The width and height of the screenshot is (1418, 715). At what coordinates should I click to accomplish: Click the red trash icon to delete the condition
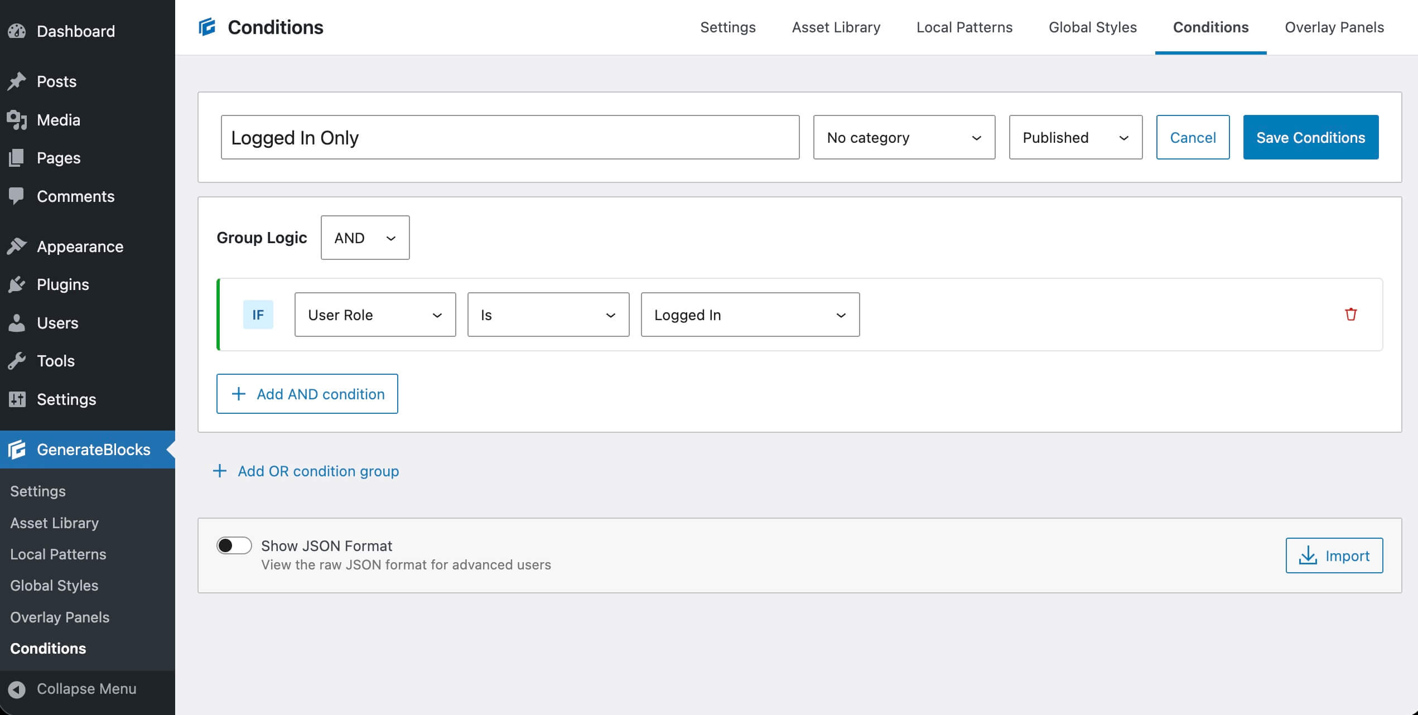[x=1351, y=315]
